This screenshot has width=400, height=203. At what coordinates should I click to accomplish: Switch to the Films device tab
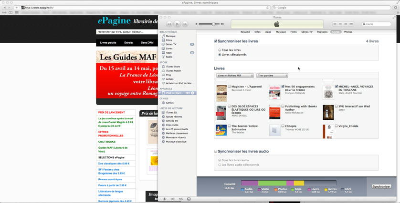294,32
